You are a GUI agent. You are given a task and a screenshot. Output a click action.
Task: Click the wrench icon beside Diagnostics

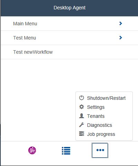(82, 125)
